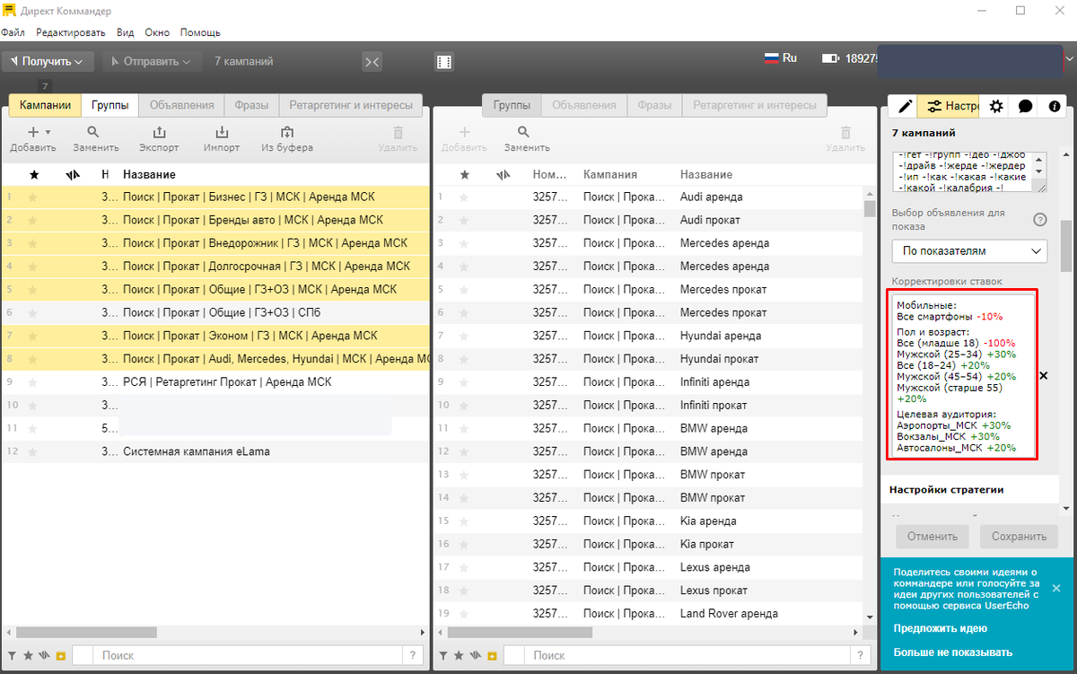Click lightning filter icon under campaigns list
This screenshot has width=1077, height=674.
pyautogui.click(x=44, y=656)
